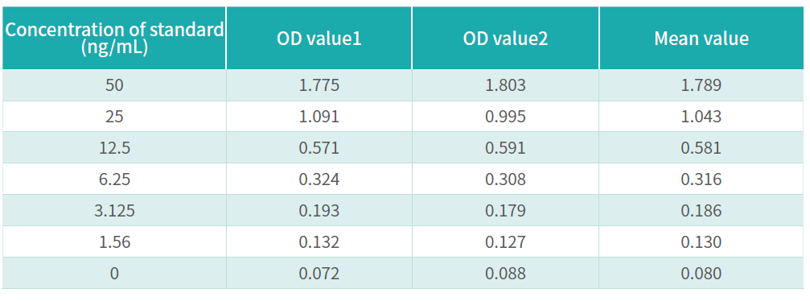Select the 1.56 concentration cell
The height and width of the screenshot is (301, 810).
pos(114,241)
